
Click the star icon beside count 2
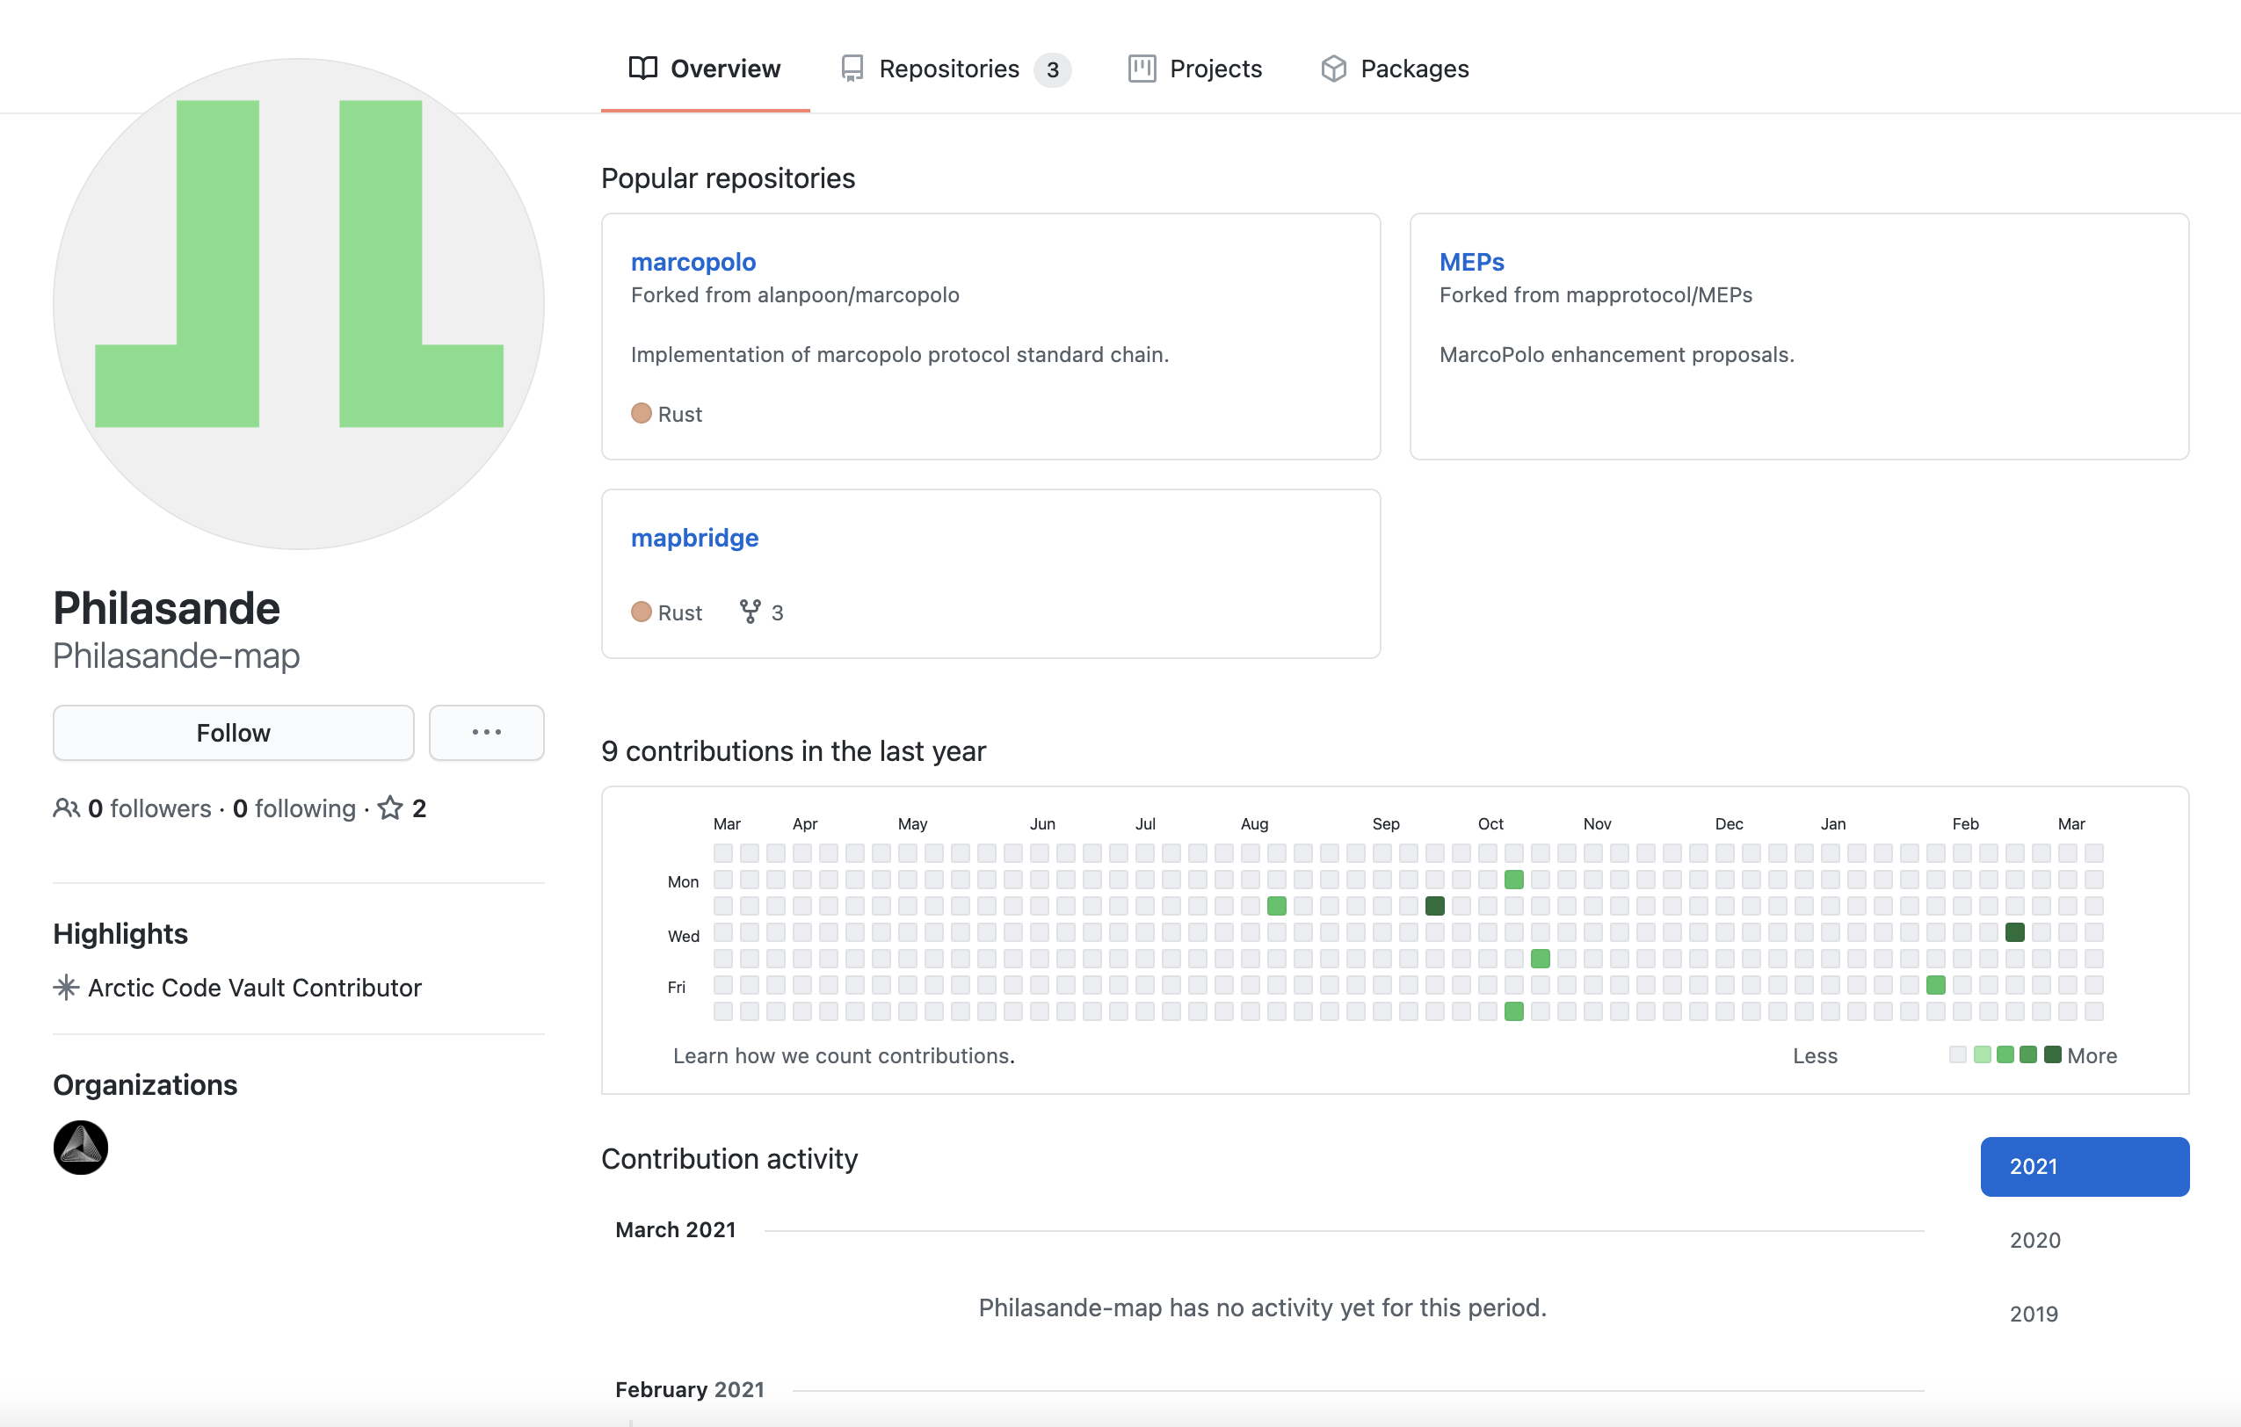[390, 808]
